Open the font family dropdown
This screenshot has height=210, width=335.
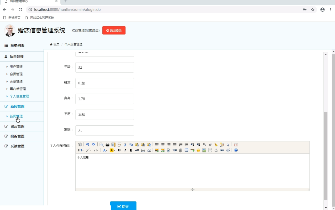coord(88,150)
